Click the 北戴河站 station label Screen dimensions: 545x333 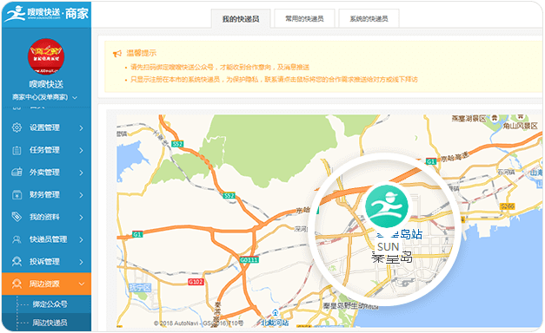pyautogui.click(x=275, y=323)
